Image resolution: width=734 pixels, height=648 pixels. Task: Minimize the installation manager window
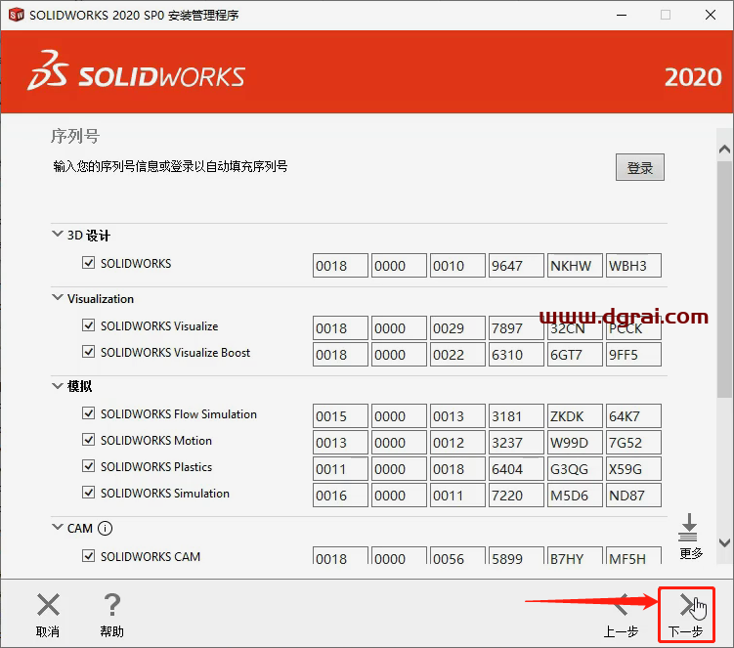[622, 15]
